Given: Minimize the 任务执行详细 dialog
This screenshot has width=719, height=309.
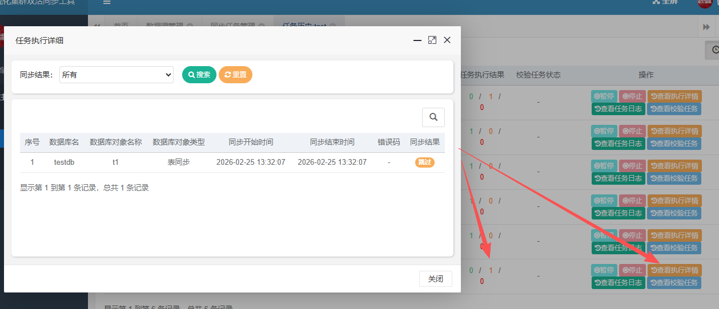Looking at the screenshot, I should coord(417,40).
